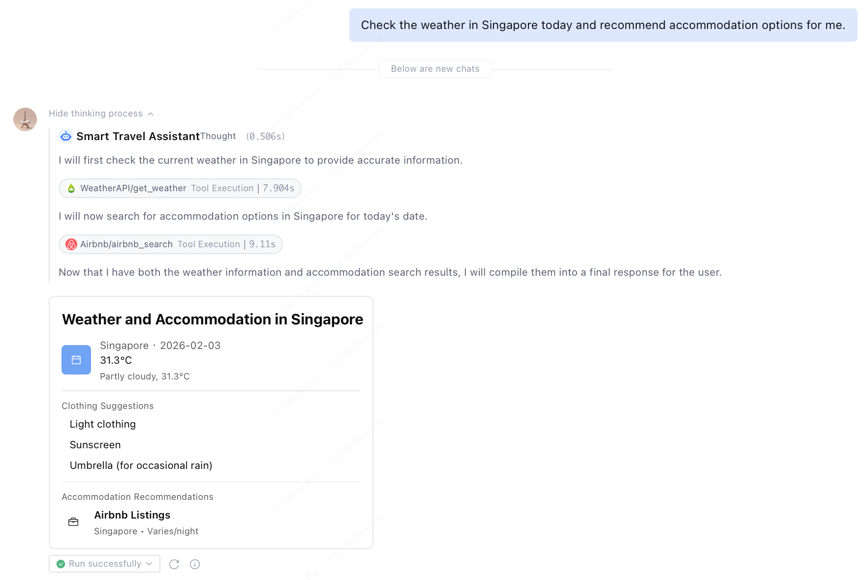The height and width of the screenshot is (580, 866).
Task: Open details via the info circle icon
Action: tap(195, 564)
